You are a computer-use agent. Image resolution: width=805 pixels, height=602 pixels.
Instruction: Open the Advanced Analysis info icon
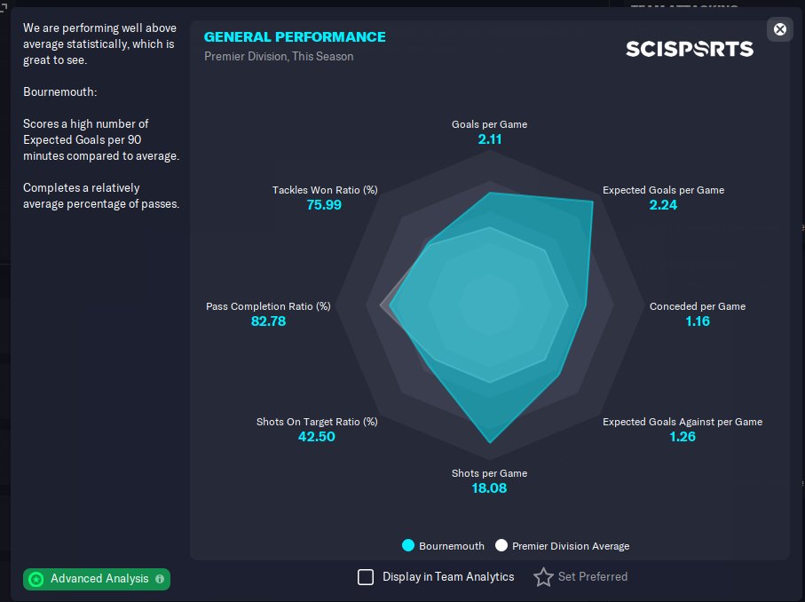point(160,579)
